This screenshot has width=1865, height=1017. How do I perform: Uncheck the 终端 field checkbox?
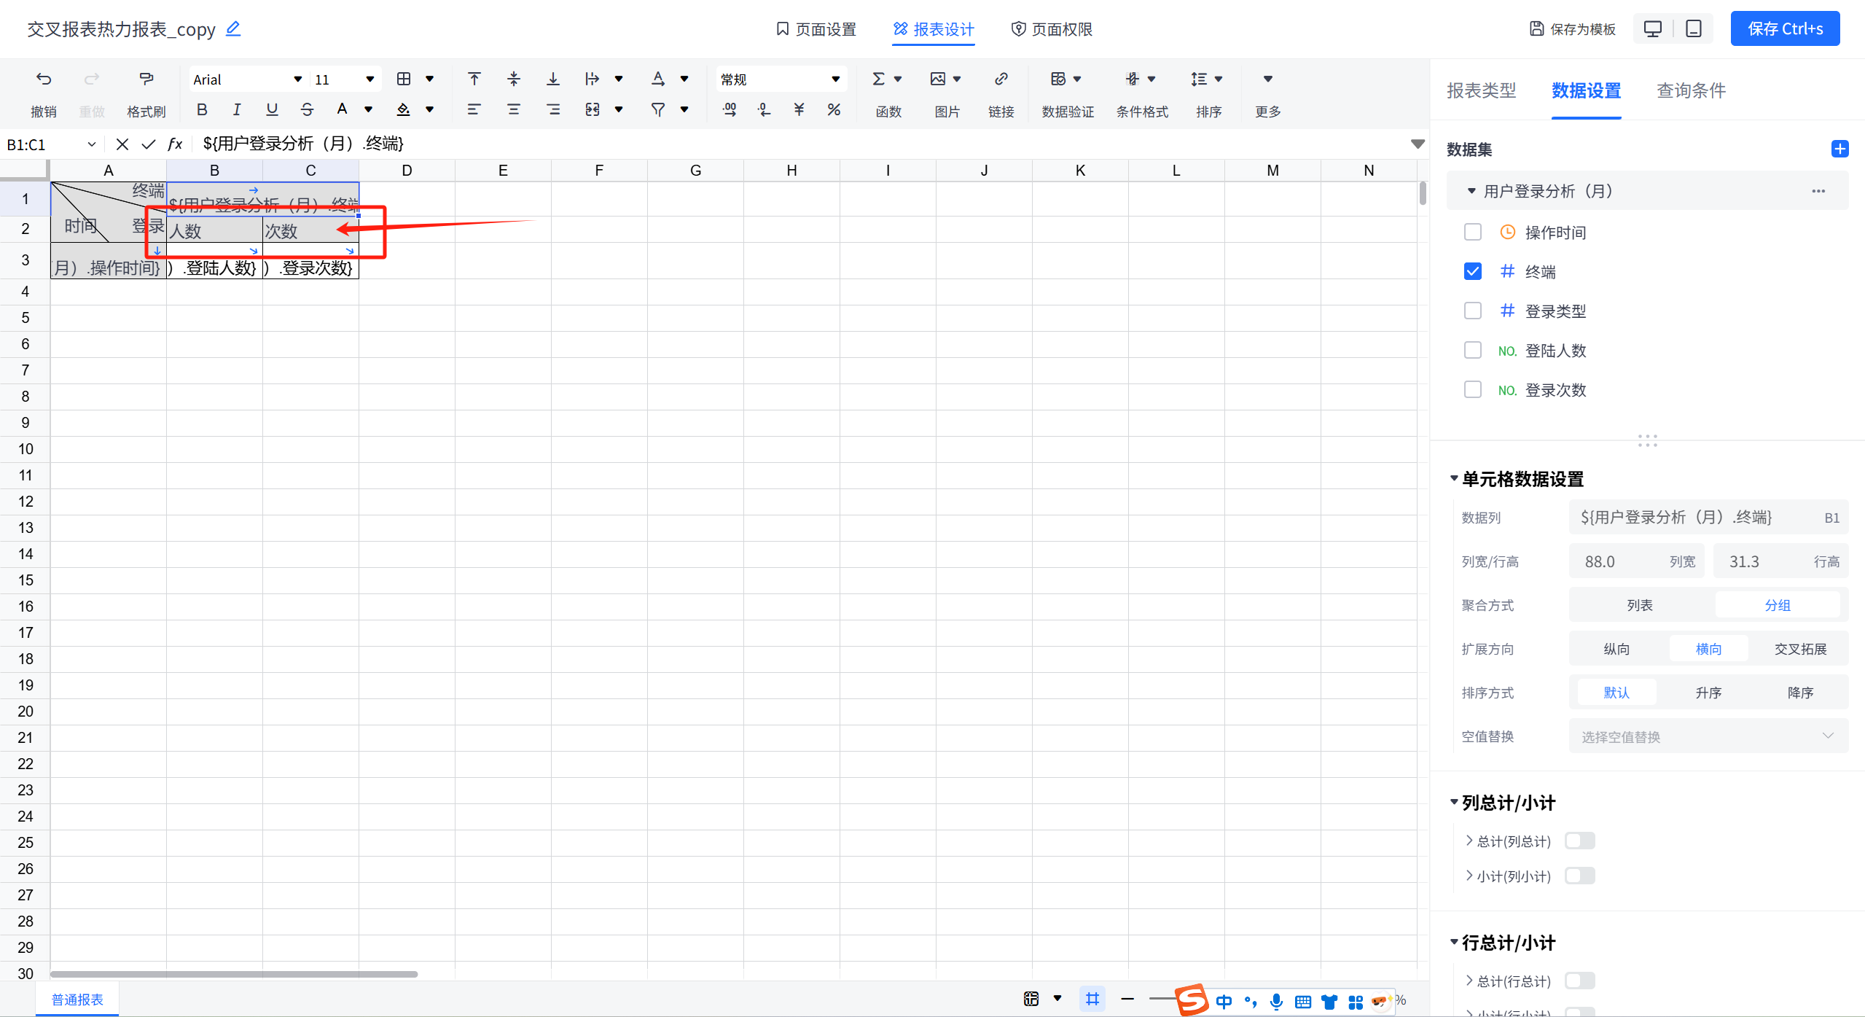click(x=1472, y=271)
